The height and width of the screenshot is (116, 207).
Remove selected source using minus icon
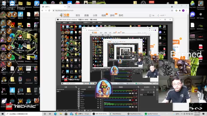[82, 111]
